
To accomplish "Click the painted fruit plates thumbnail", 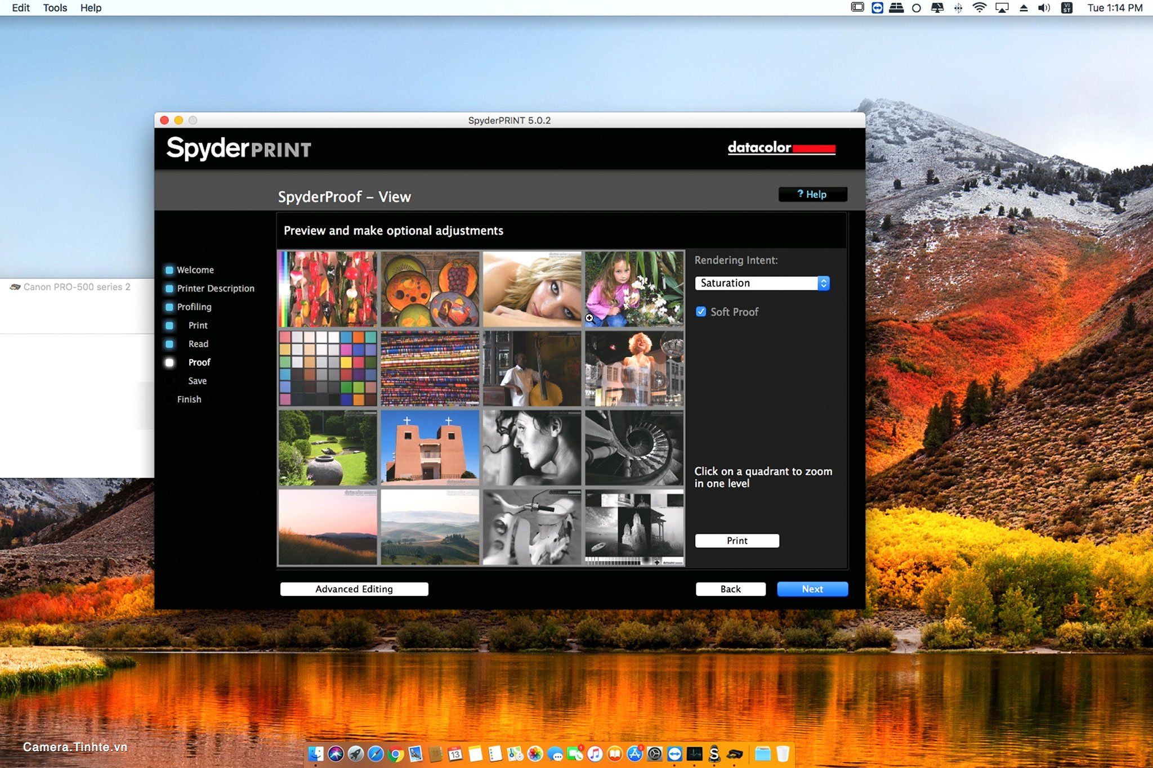I will tap(430, 289).
